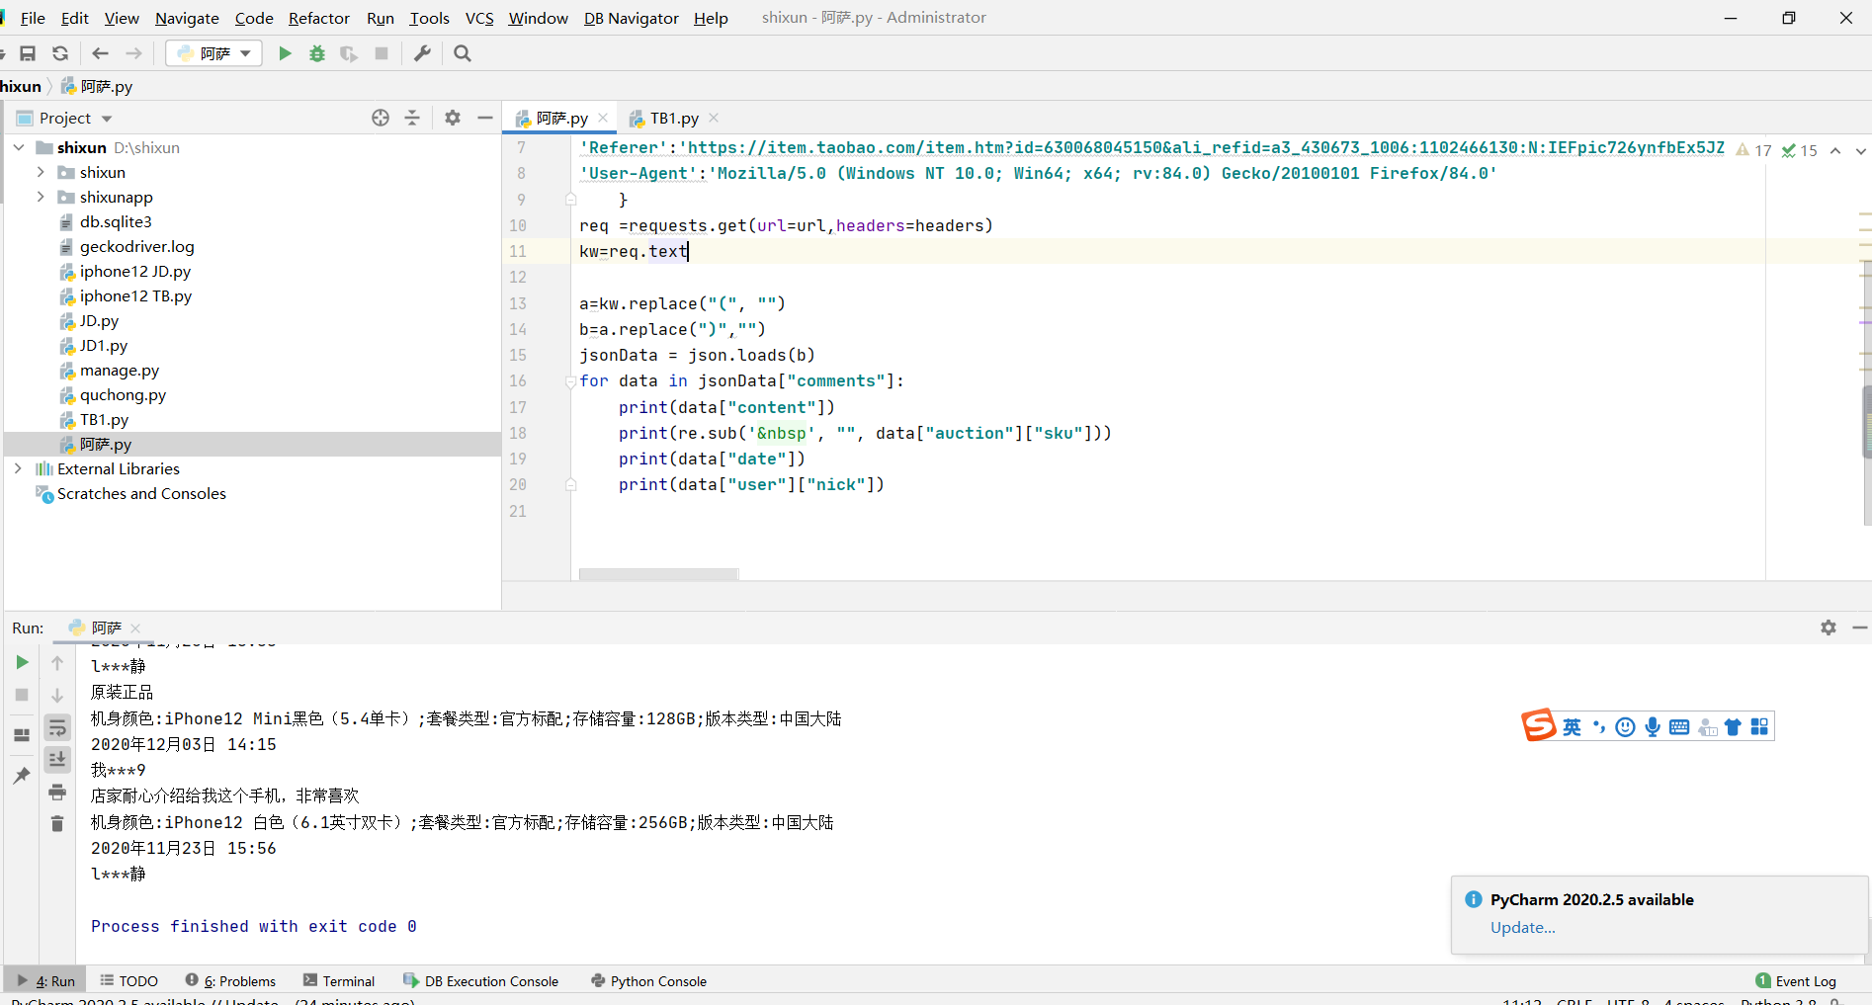Switch to the TB1.py editor tab
This screenshot has height=1005, width=1872.
coord(674,118)
